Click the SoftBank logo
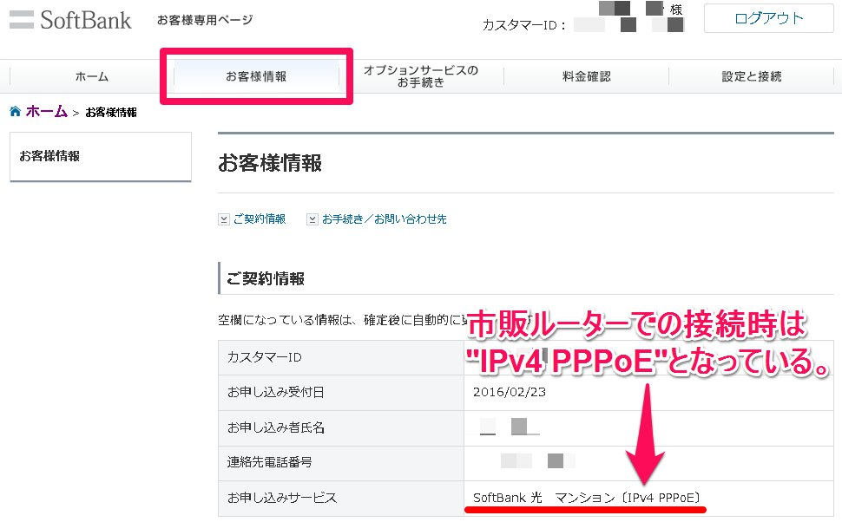 pos(70,20)
